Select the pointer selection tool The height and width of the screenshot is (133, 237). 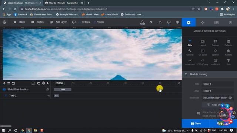click(151, 22)
